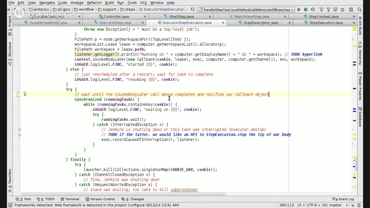
Task: Open the Version Control tool window
Action: point(100,199)
